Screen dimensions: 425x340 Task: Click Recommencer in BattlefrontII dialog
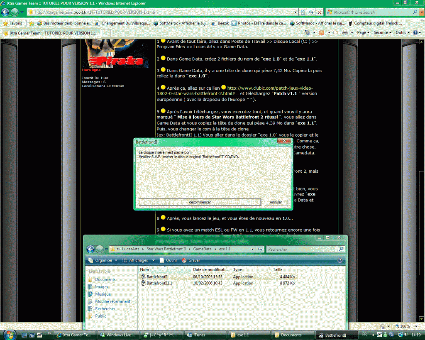[x=200, y=202]
